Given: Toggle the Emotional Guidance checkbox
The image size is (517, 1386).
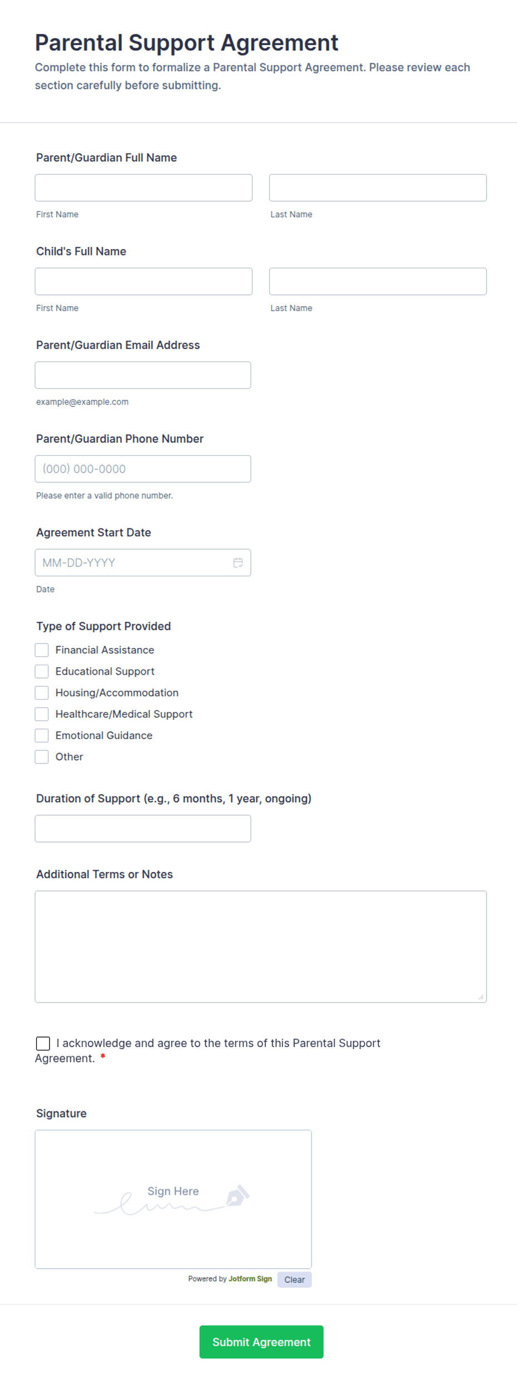Looking at the screenshot, I should point(42,735).
